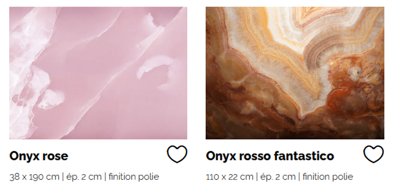View the rose-colored marble image
Image resolution: width=396 pixels, height=193 pixels.
coord(98,73)
